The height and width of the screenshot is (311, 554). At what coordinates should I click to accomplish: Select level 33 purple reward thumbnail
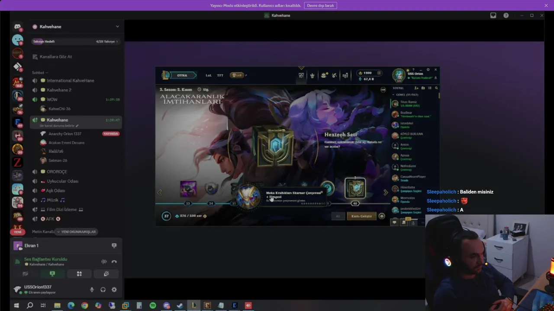point(188,189)
